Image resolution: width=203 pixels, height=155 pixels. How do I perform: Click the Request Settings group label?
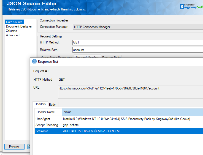pyautogui.click(x=51, y=36)
